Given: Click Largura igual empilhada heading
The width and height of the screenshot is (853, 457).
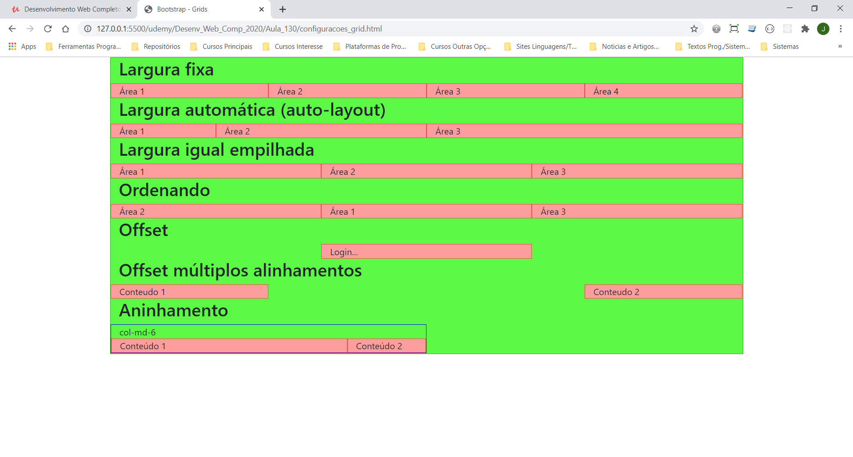Looking at the screenshot, I should (216, 150).
